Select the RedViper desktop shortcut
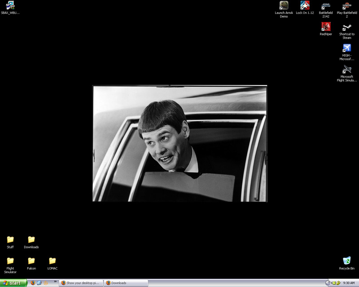Viewport: 359px width, 287px height. pos(326,29)
